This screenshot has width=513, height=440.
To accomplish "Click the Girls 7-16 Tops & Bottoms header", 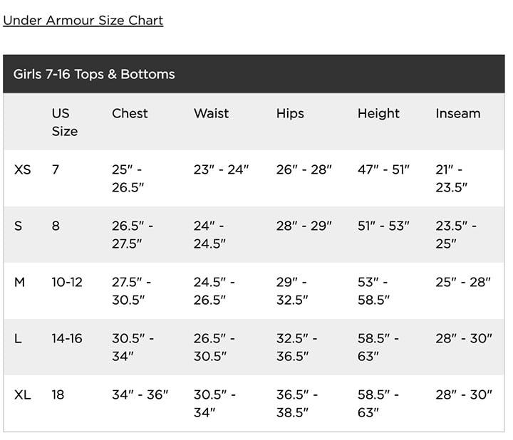I will click(x=94, y=74).
